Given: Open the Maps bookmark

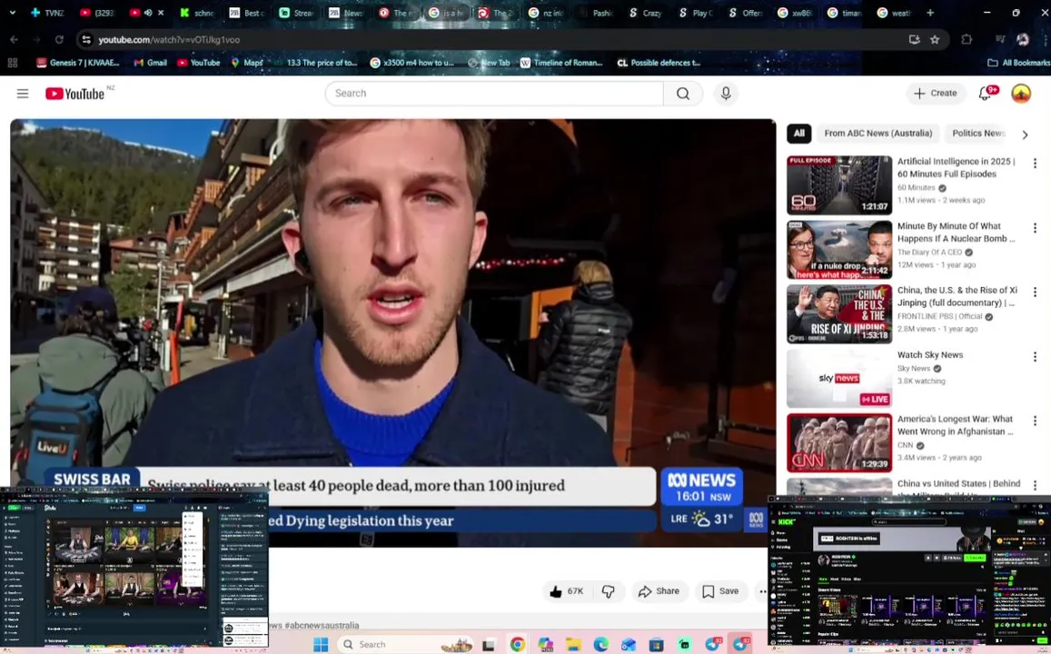Looking at the screenshot, I should tap(247, 63).
